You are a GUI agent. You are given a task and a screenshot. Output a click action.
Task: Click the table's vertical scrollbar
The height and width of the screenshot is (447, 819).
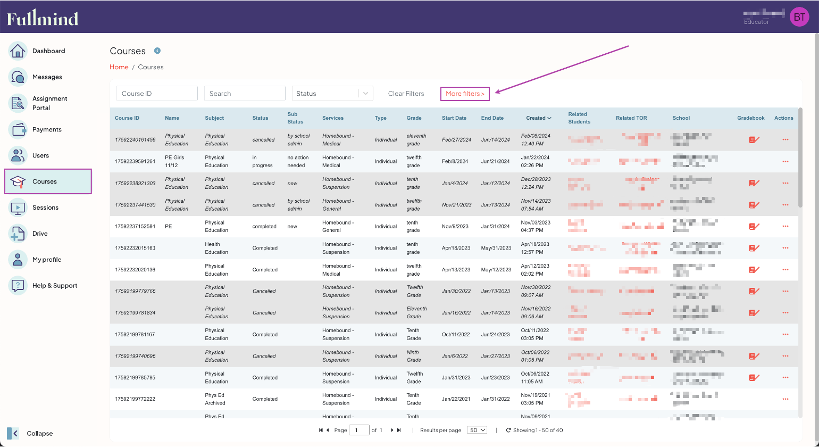coord(800,160)
